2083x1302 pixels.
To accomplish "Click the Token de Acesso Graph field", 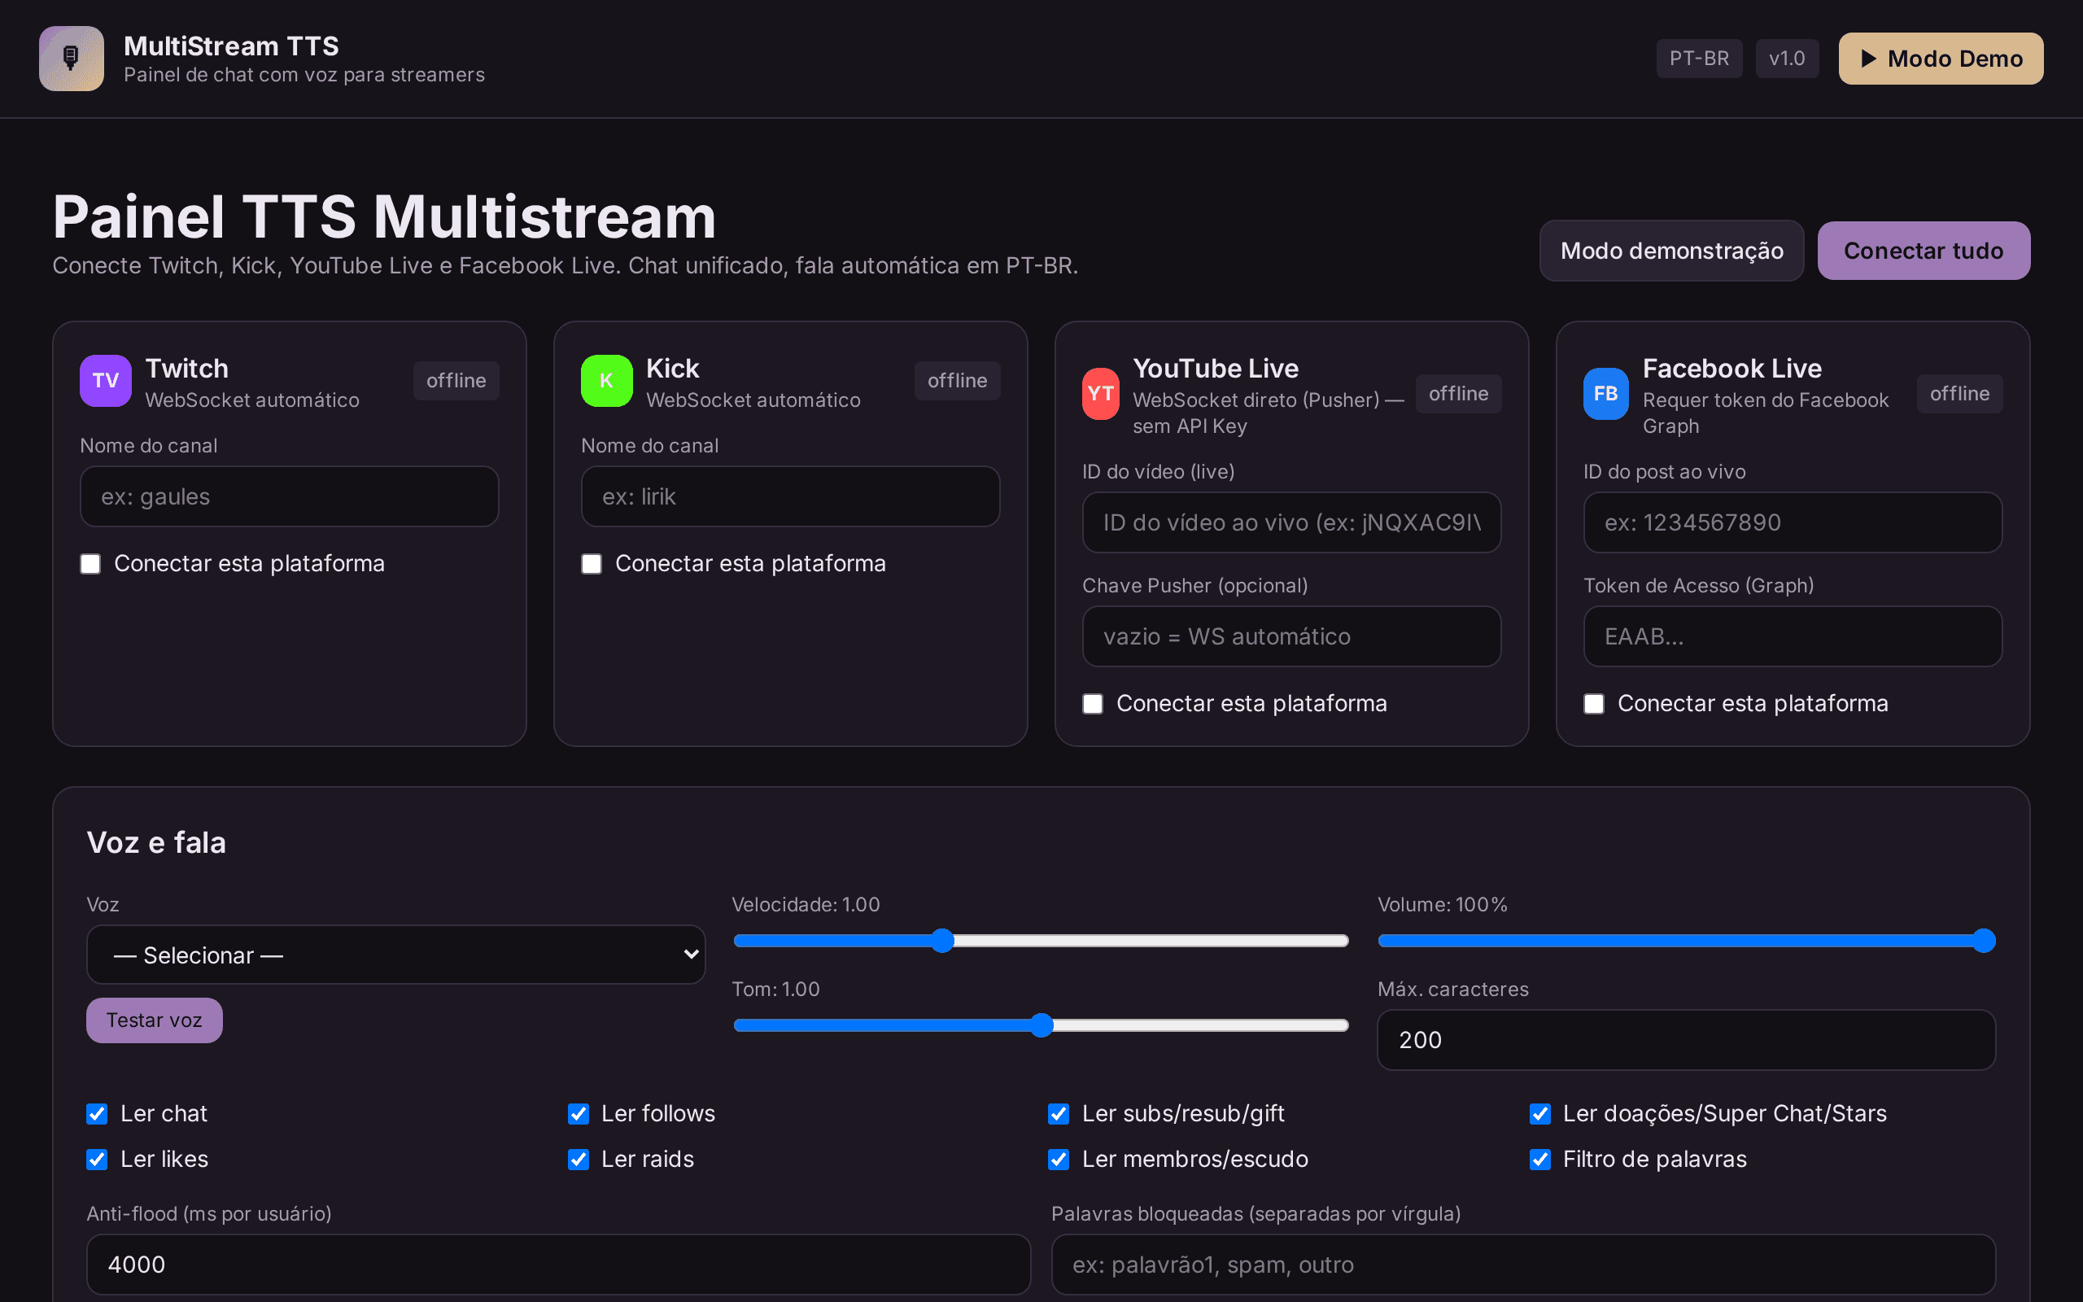I will [x=1793, y=636].
